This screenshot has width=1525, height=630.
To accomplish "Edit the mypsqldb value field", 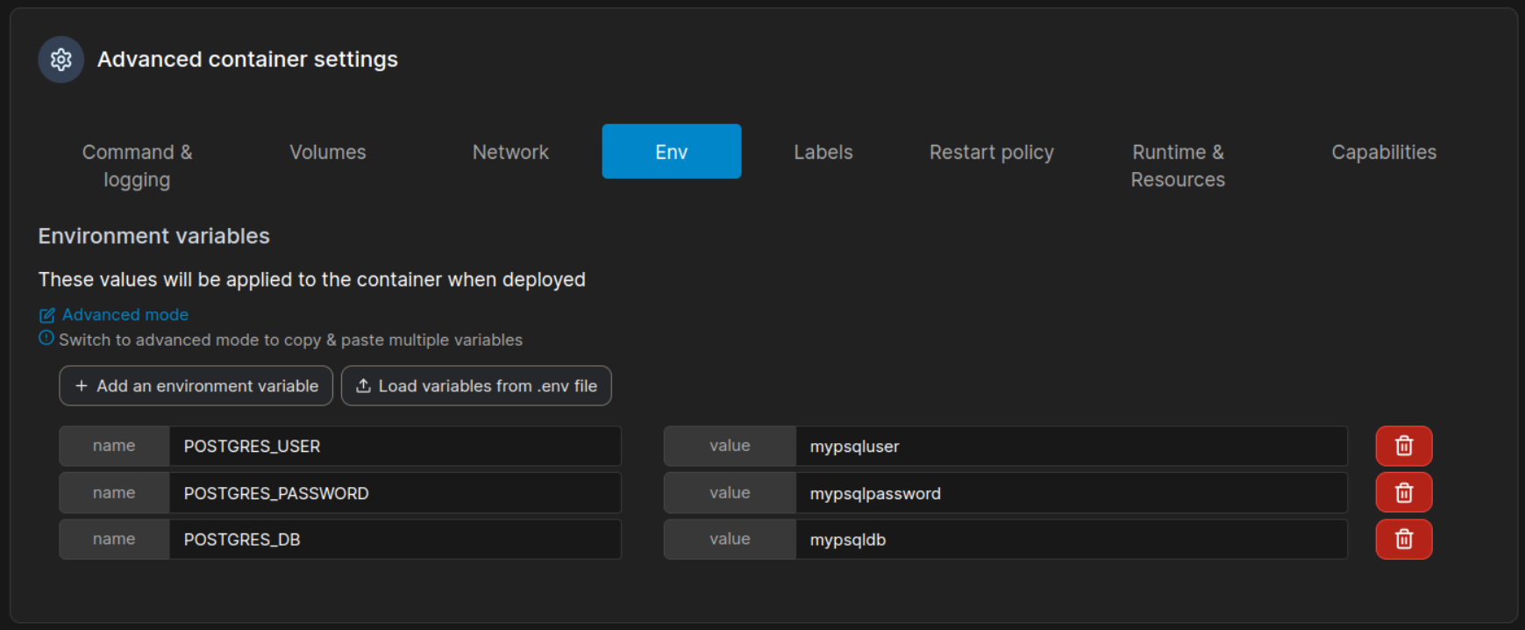I will 1070,540.
